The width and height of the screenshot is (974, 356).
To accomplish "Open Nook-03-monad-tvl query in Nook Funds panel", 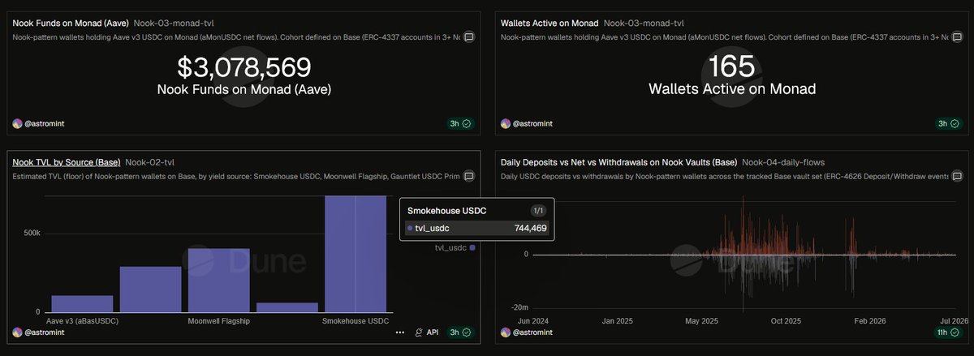I will 175,24.
